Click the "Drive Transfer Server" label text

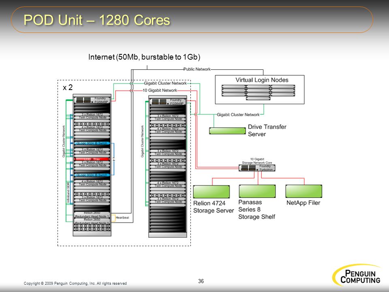pos(267,130)
